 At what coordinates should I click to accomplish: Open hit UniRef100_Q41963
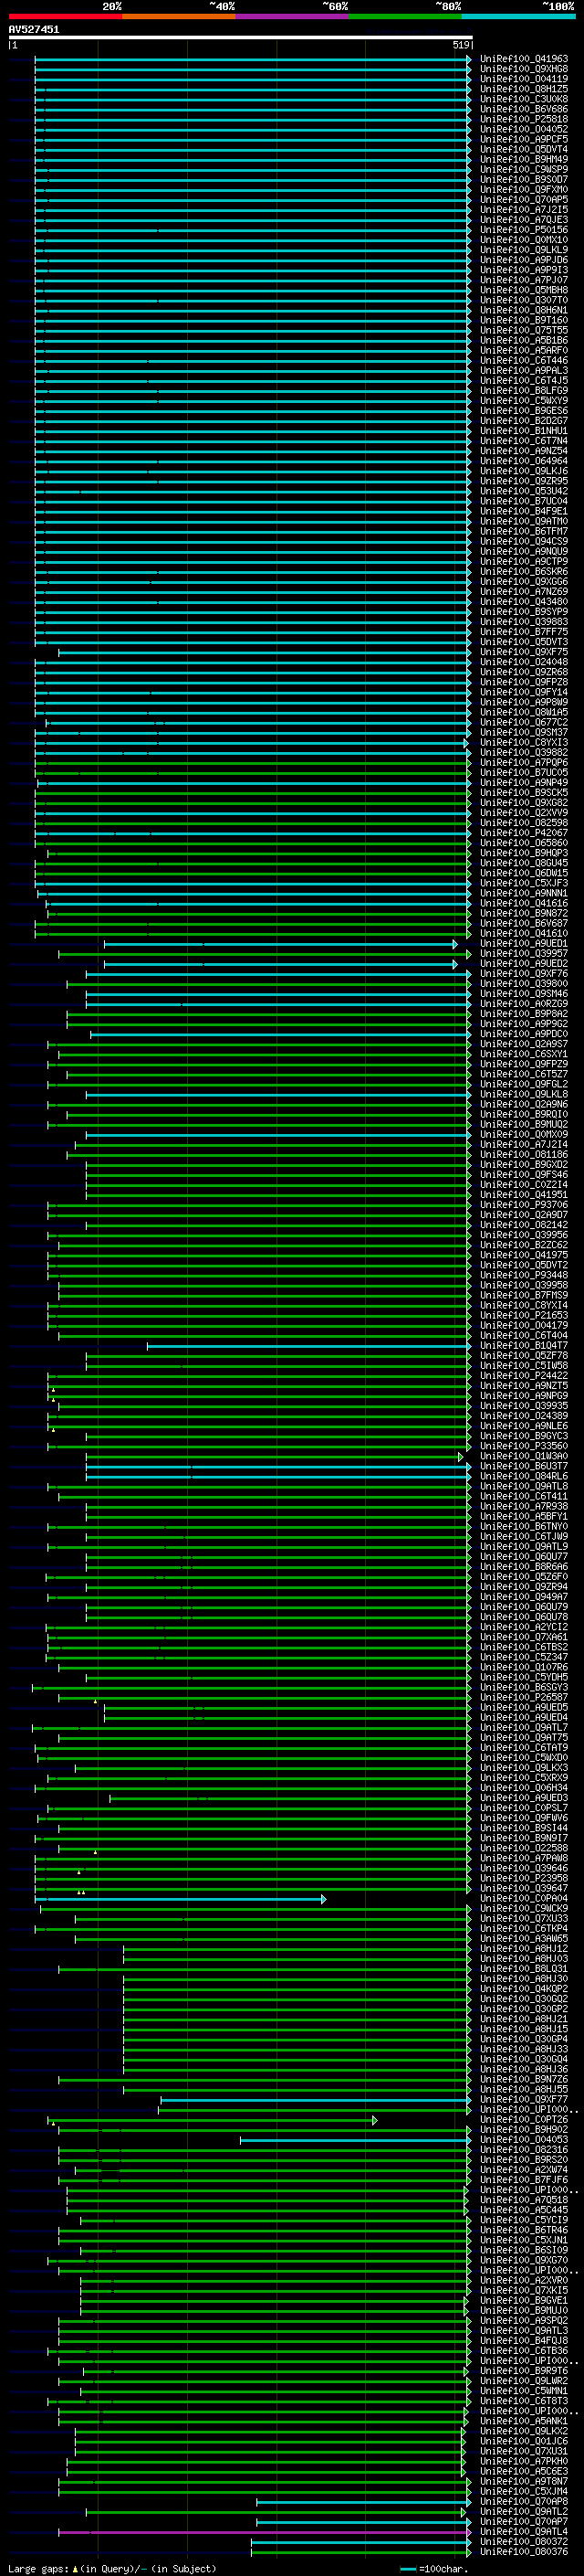coord(523,59)
